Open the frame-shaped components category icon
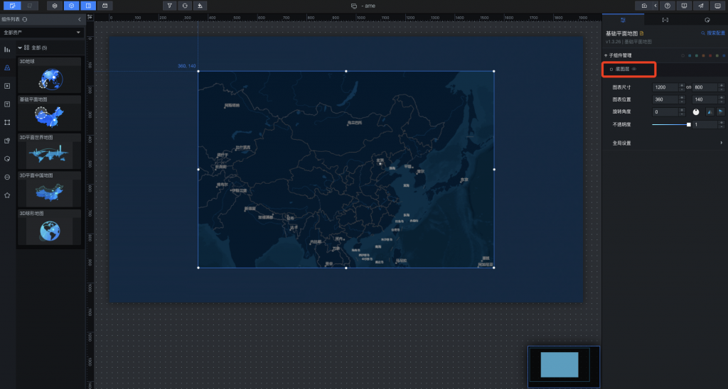This screenshot has height=389, width=728. (x=7, y=122)
